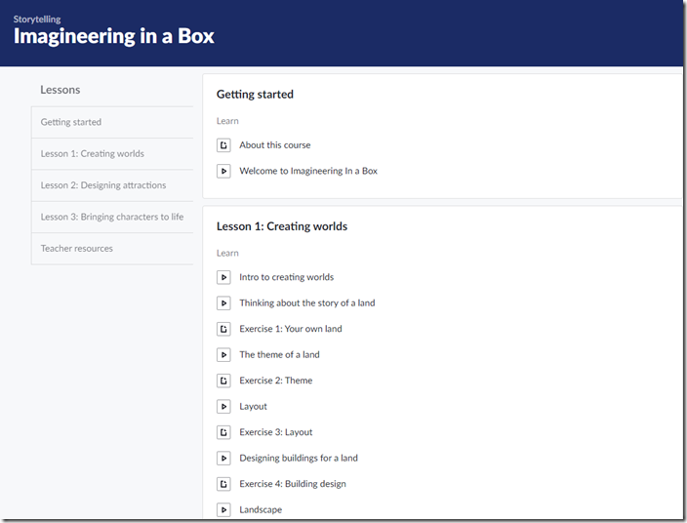Open Exercise 4: Building design
This screenshot has width=687, height=523.
(x=292, y=484)
